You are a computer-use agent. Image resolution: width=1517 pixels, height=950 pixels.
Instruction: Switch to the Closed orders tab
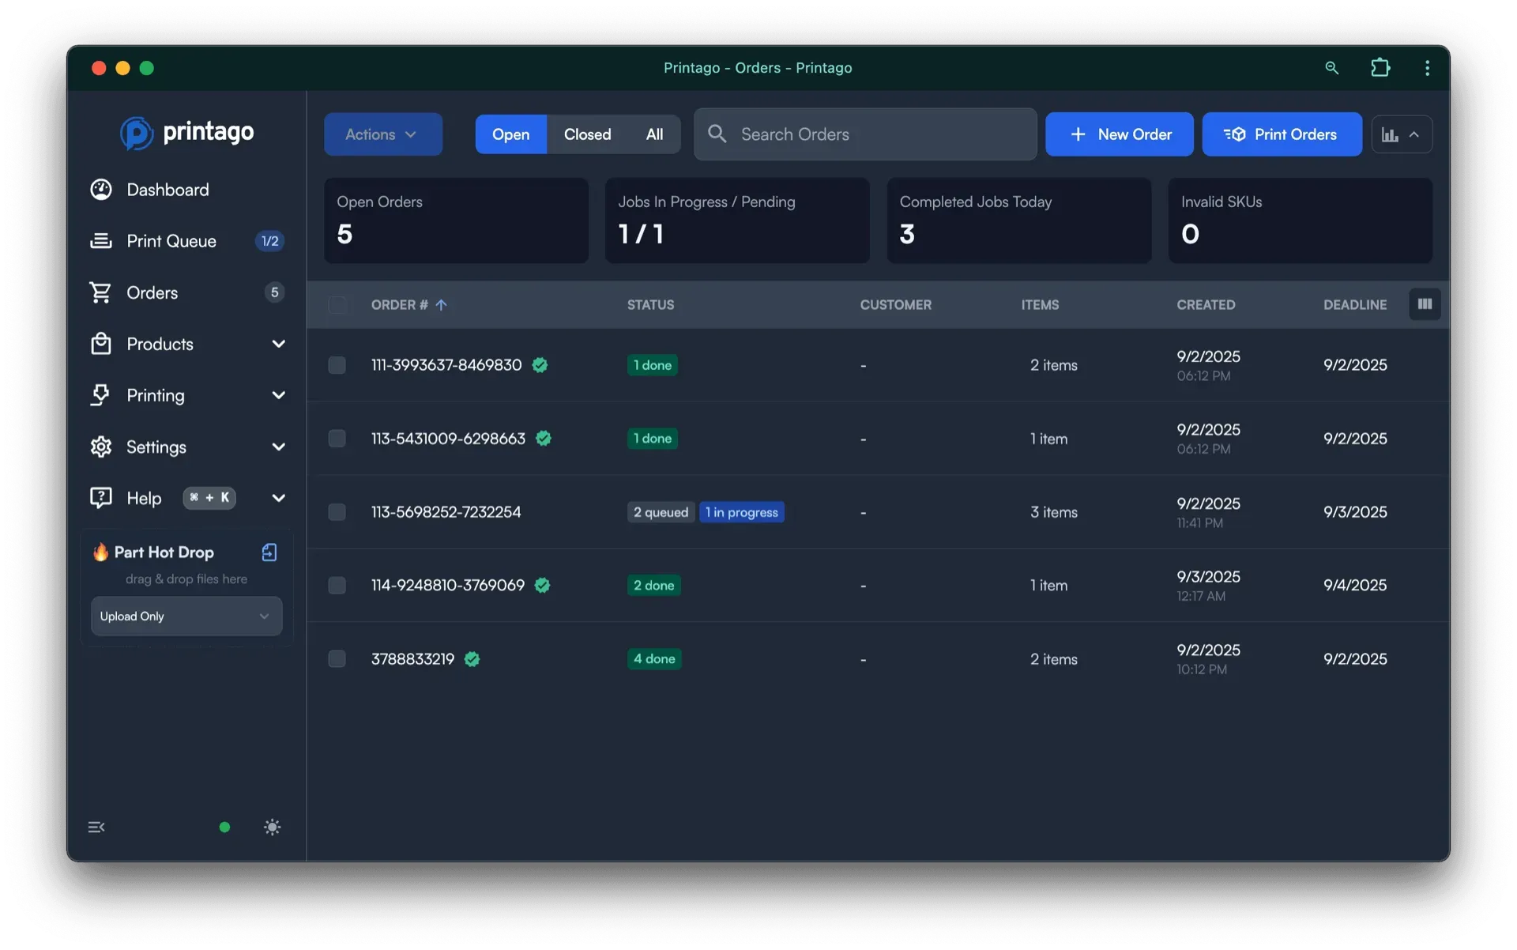(x=586, y=134)
